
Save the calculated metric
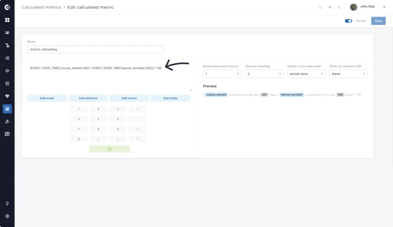pyautogui.click(x=378, y=21)
